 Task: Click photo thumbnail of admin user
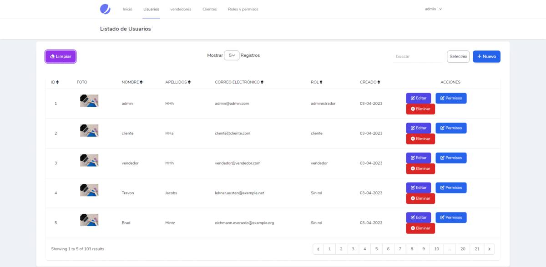pyautogui.click(x=89, y=100)
